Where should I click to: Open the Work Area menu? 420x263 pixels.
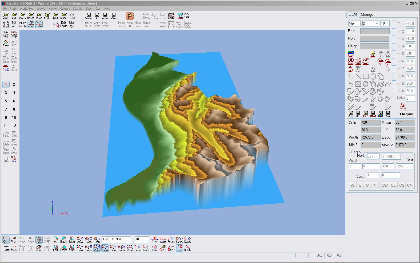click(x=27, y=9)
